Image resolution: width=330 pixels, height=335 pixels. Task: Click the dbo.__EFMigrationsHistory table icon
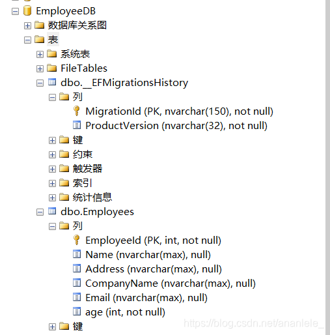click(52, 82)
